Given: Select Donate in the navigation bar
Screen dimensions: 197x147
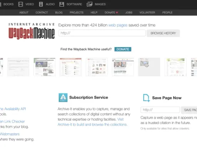Looking at the screenshot, I should pos(110,13).
